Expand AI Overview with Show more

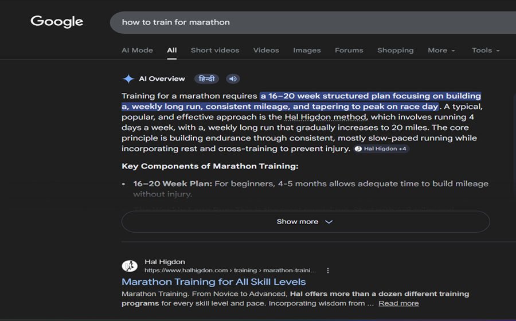[305, 222]
